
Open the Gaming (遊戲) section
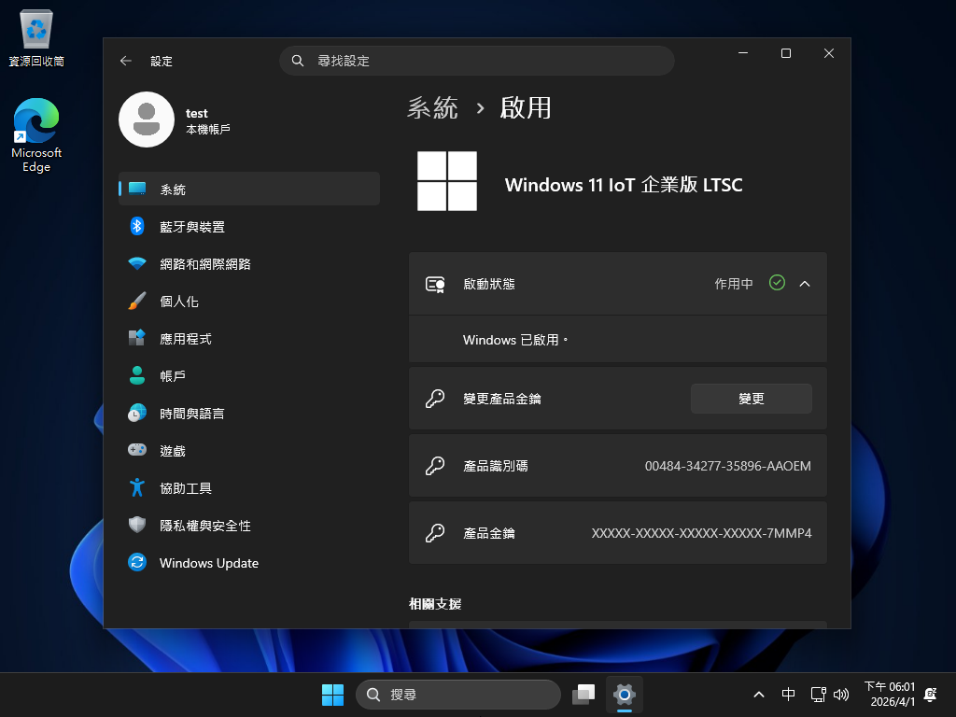[x=173, y=451]
